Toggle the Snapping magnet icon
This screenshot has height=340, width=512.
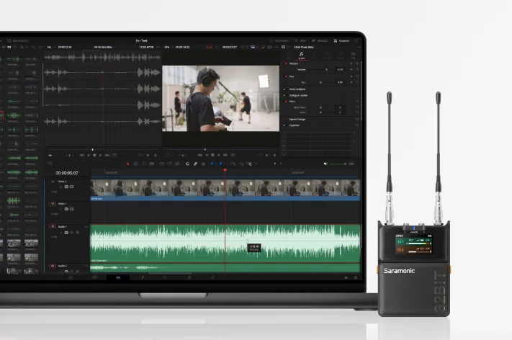(x=187, y=164)
